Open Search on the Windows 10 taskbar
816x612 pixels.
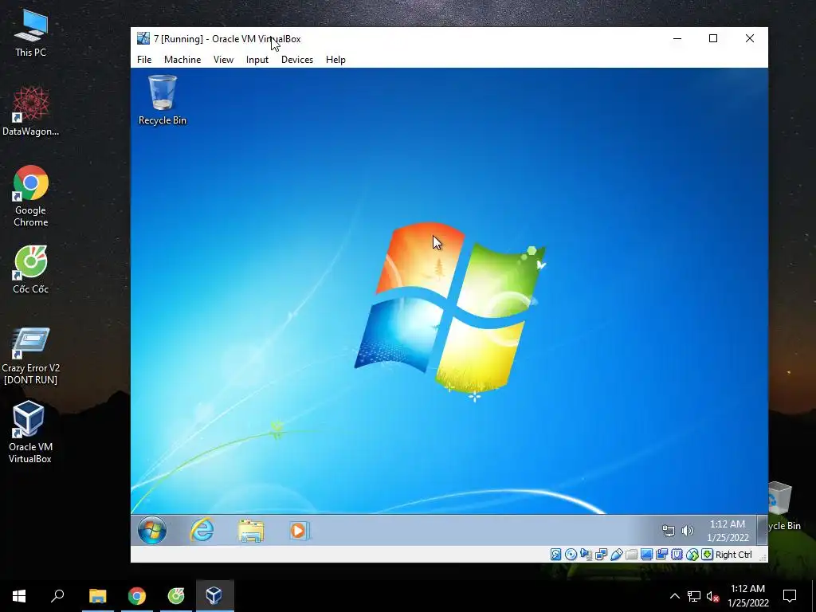click(x=57, y=596)
